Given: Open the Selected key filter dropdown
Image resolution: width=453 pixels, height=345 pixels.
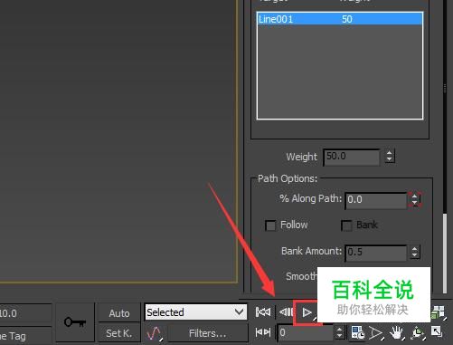Looking at the screenshot, I should [195, 312].
